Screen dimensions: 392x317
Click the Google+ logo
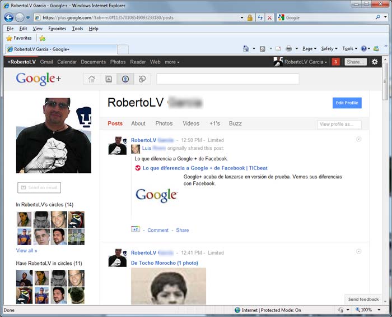click(x=38, y=79)
